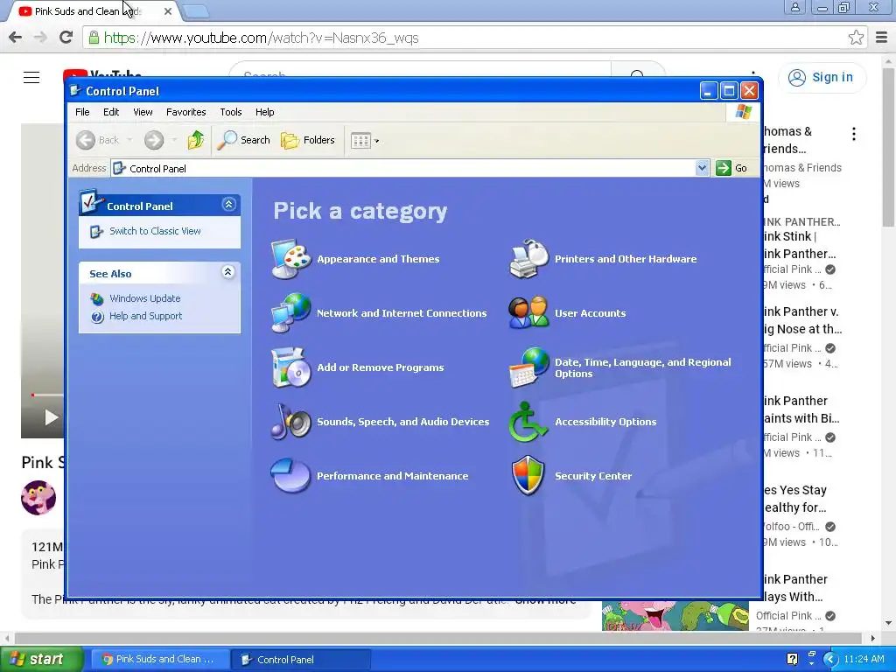Click YouTube Sign in button
Image resolution: width=896 pixels, height=672 pixels.
pos(822,77)
